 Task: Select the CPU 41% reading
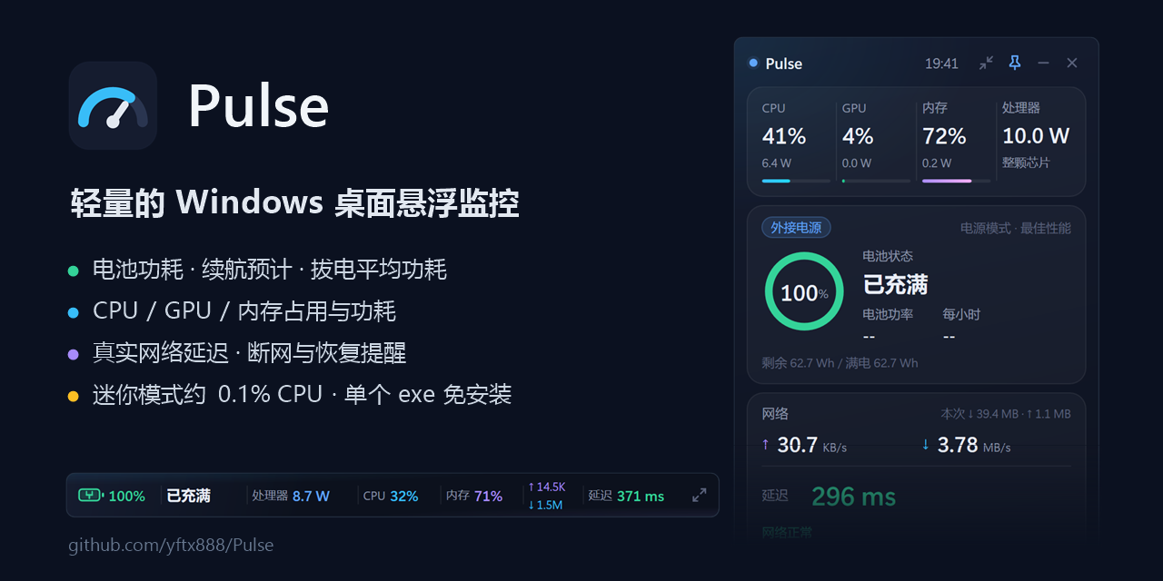point(784,136)
